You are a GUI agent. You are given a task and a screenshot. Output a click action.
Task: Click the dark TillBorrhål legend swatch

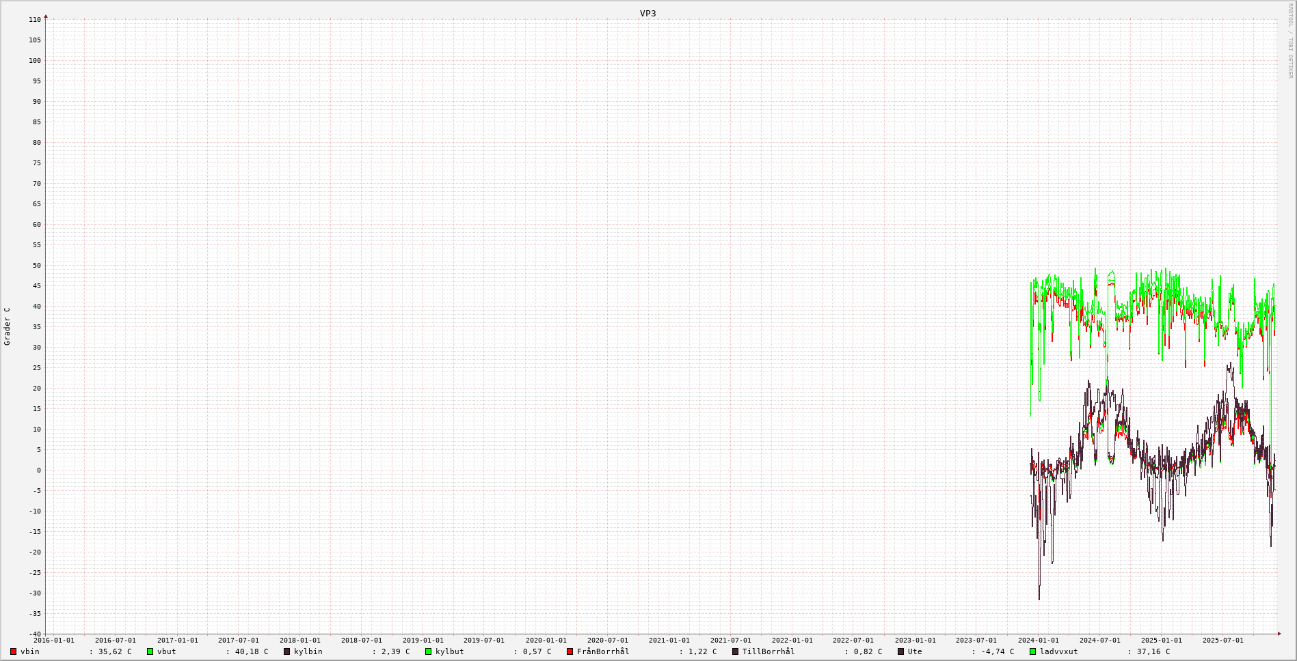(x=735, y=651)
